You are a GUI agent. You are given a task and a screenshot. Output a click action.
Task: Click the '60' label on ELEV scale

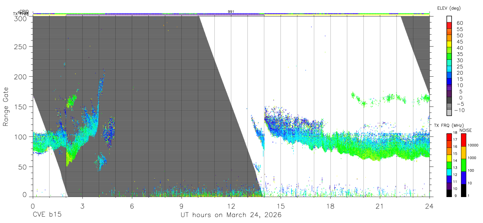click(x=460, y=23)
